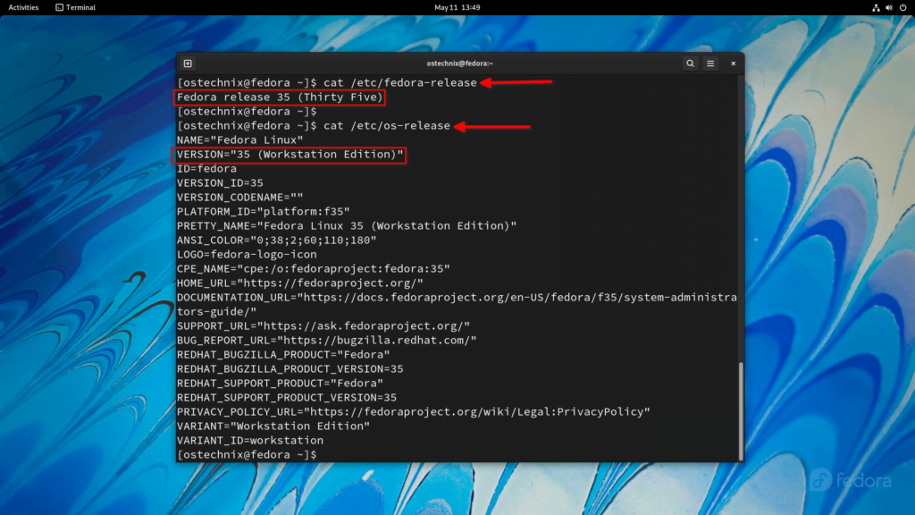This screenshot has height=515, width=915.
Task: Open the Terminal app menu in top bar
Action: [75, 7]
